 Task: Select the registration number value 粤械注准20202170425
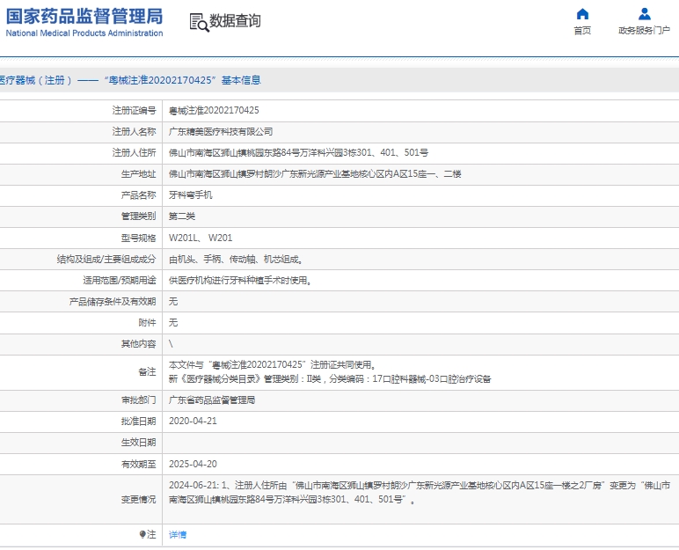(x=214, y=111)
